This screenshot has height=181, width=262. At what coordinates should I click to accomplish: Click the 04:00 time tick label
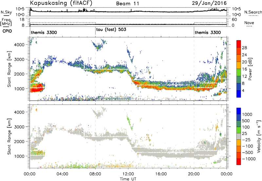tap(62, 174)
